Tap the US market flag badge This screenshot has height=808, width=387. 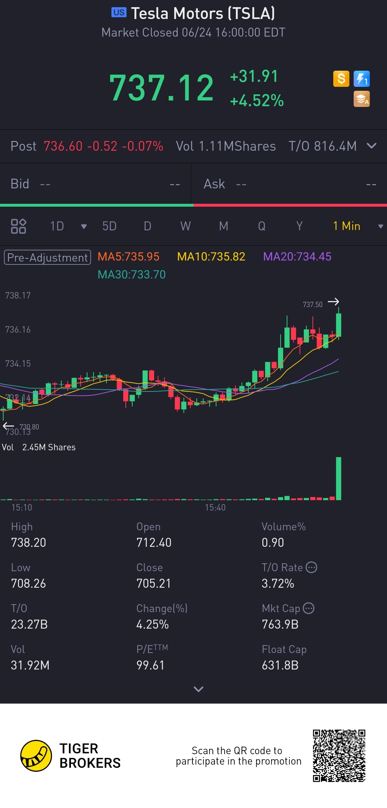click(119, 13)
